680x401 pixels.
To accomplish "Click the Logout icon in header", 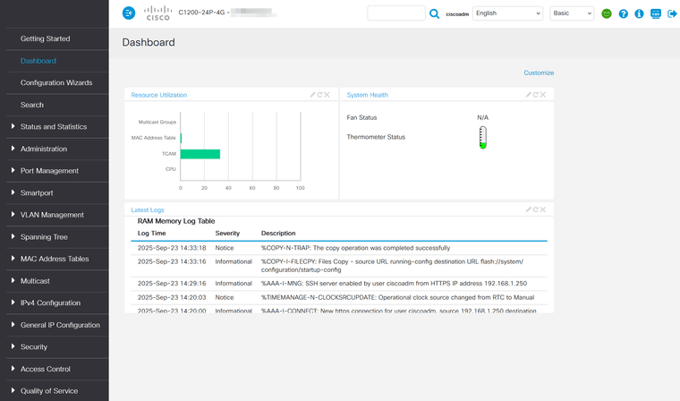I will [x=672, y=13].
